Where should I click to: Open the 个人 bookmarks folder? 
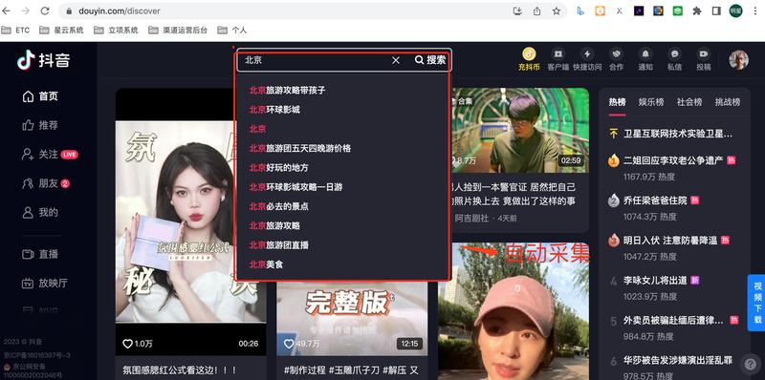click(232, 31)
